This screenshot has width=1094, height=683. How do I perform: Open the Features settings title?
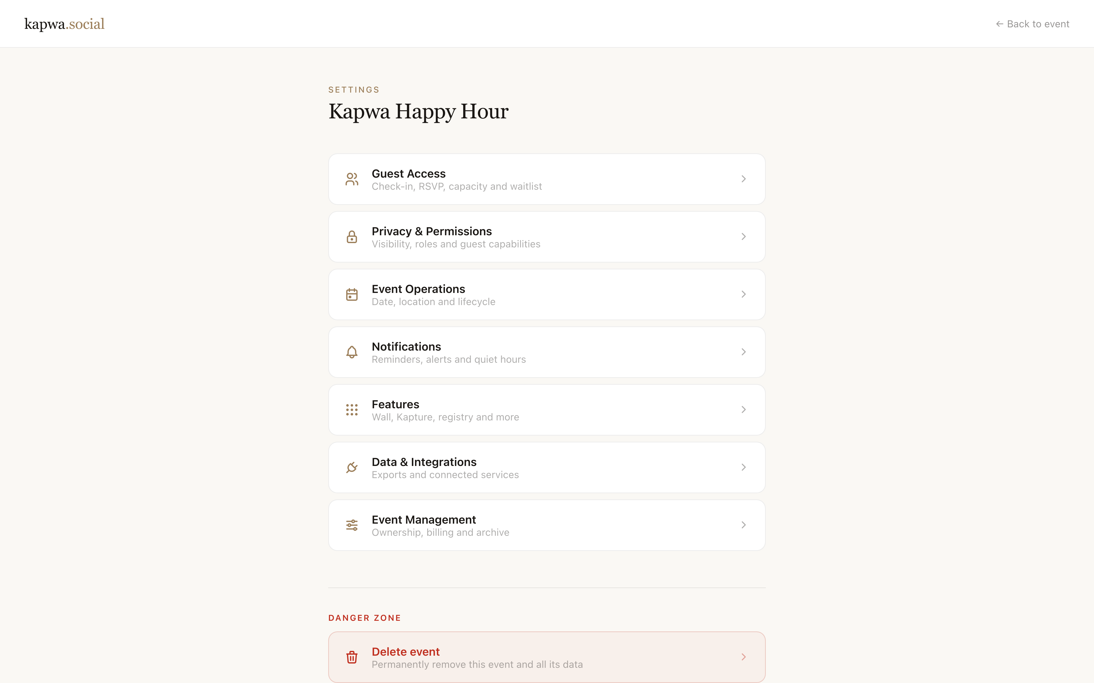tap(395, 404)
